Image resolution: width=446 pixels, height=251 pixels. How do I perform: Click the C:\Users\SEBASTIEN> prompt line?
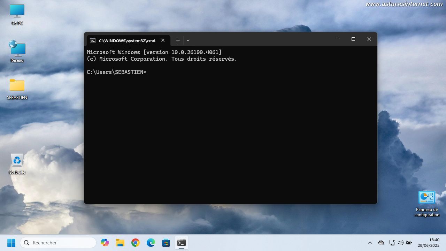(117, 72)
